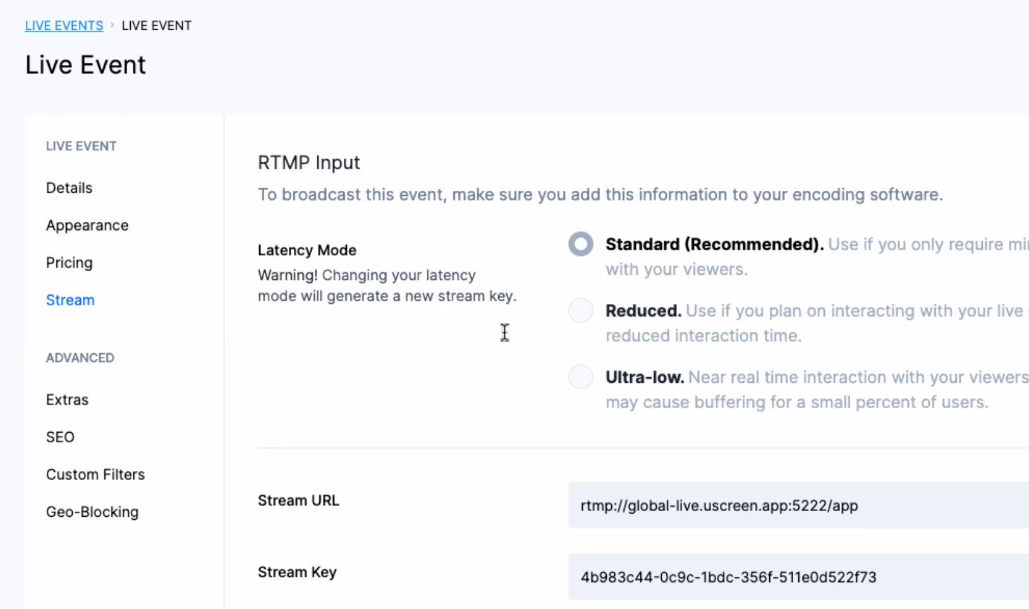Choose the Reduced latency radio button

click(x=581, y=311)
